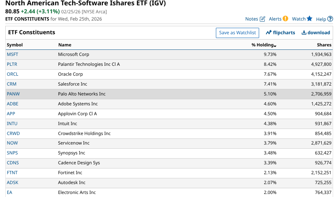Open the MSFT symbol link
The image size is (335, 197).
13,54
